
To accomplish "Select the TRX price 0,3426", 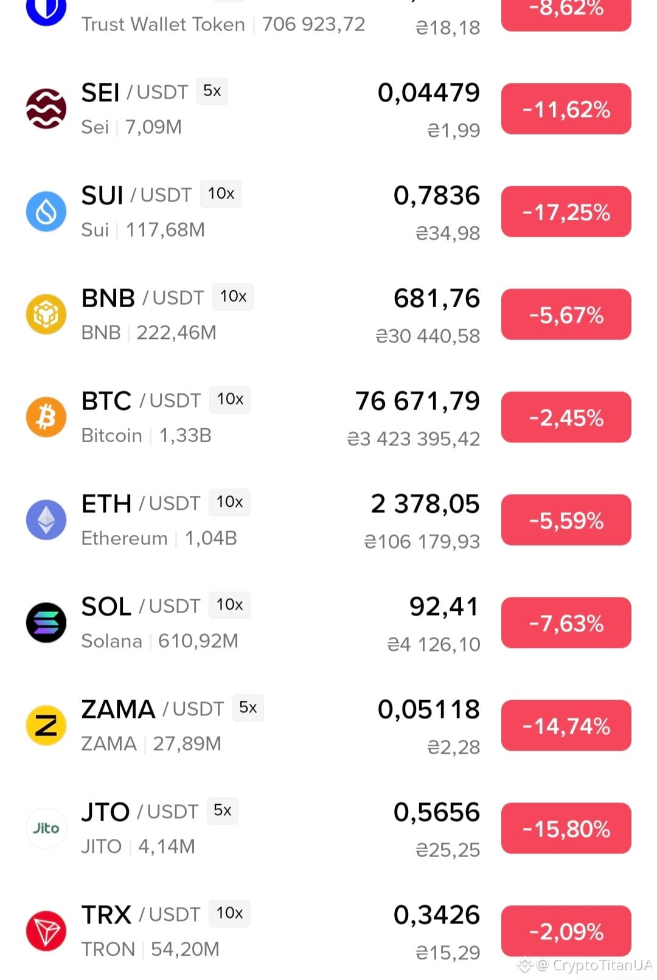I will tap(437, 916).
